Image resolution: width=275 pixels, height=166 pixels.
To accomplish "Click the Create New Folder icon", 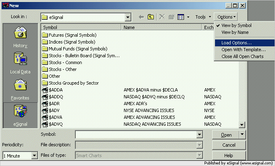I will coord(172,17).
